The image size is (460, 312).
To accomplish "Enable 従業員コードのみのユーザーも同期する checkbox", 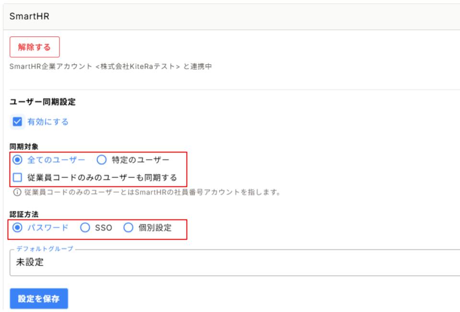I will click(x=17, y=177).
